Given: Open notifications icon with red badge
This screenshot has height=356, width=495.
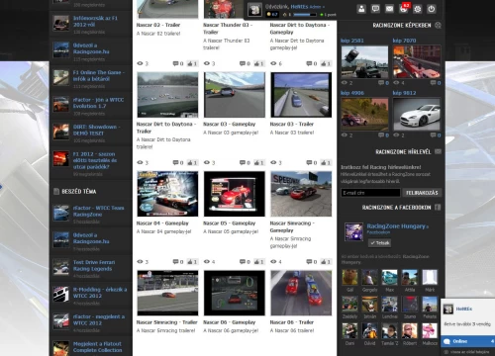Looking at the screenshot, I should 404,9.
